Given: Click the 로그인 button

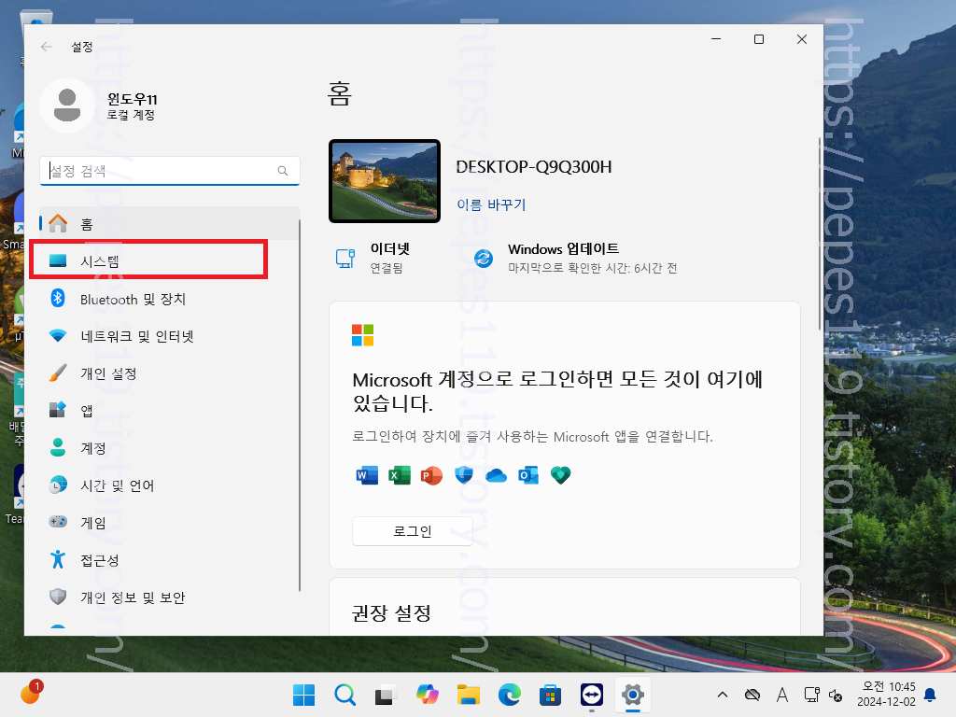Looking at the screenshot, I should coord(412,531).
